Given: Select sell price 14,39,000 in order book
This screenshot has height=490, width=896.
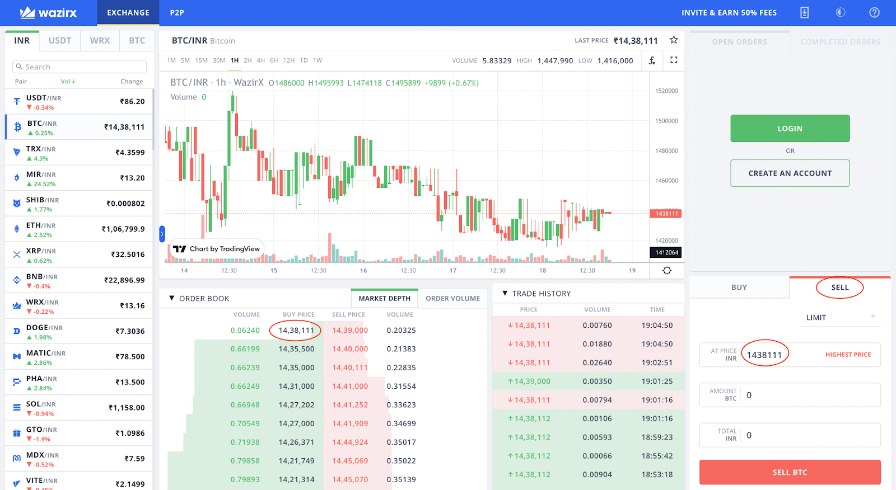Looking at the screenshot, I should (350, 331).
